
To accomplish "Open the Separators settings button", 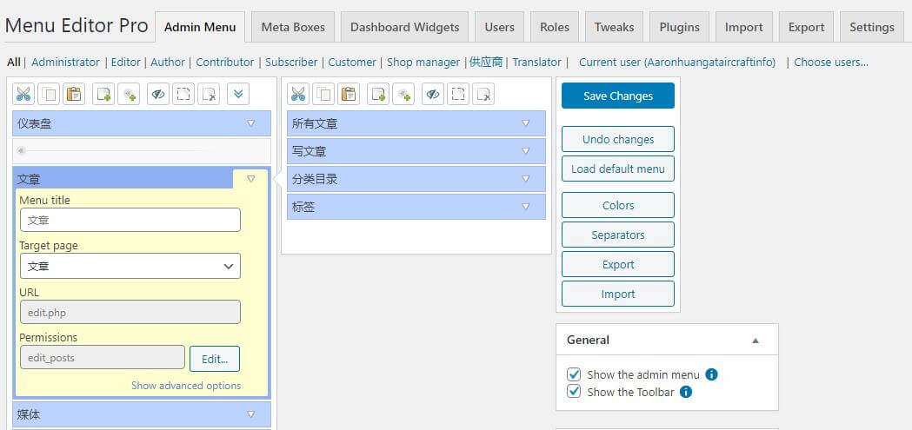I will pos(617,235).
